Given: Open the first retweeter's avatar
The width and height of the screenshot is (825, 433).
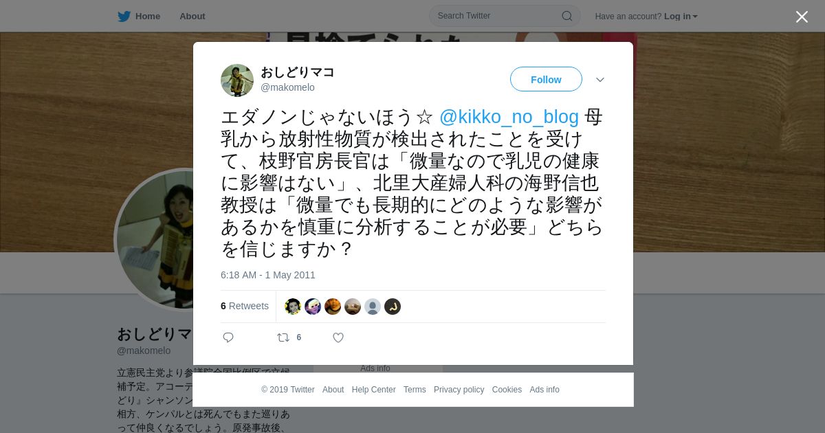Looking at the screenshot, I should (x=293, y=307).
